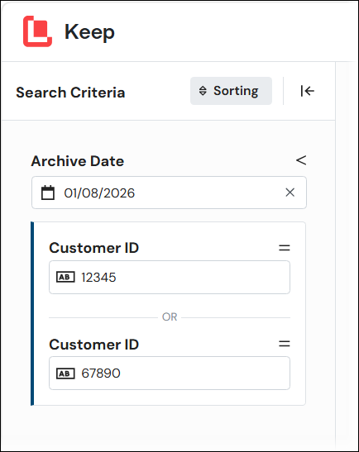Click the AB text icon beside 67890
Image resolution: width=359 pixels, height=452 pixels.
tap(65, 373)
